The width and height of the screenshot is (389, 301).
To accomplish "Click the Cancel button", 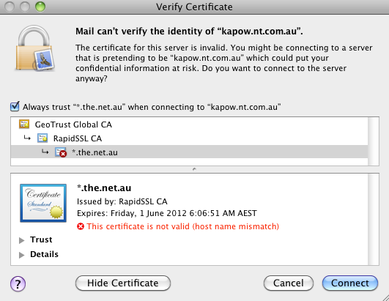I will 289,283.
